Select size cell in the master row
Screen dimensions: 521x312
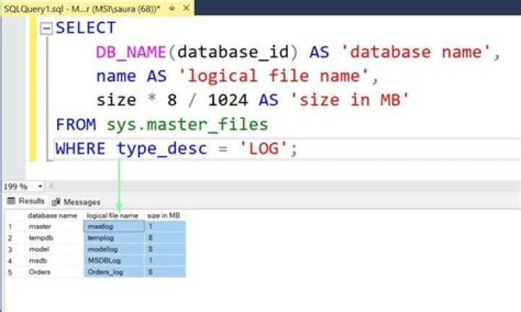click(x=165, y=227)
